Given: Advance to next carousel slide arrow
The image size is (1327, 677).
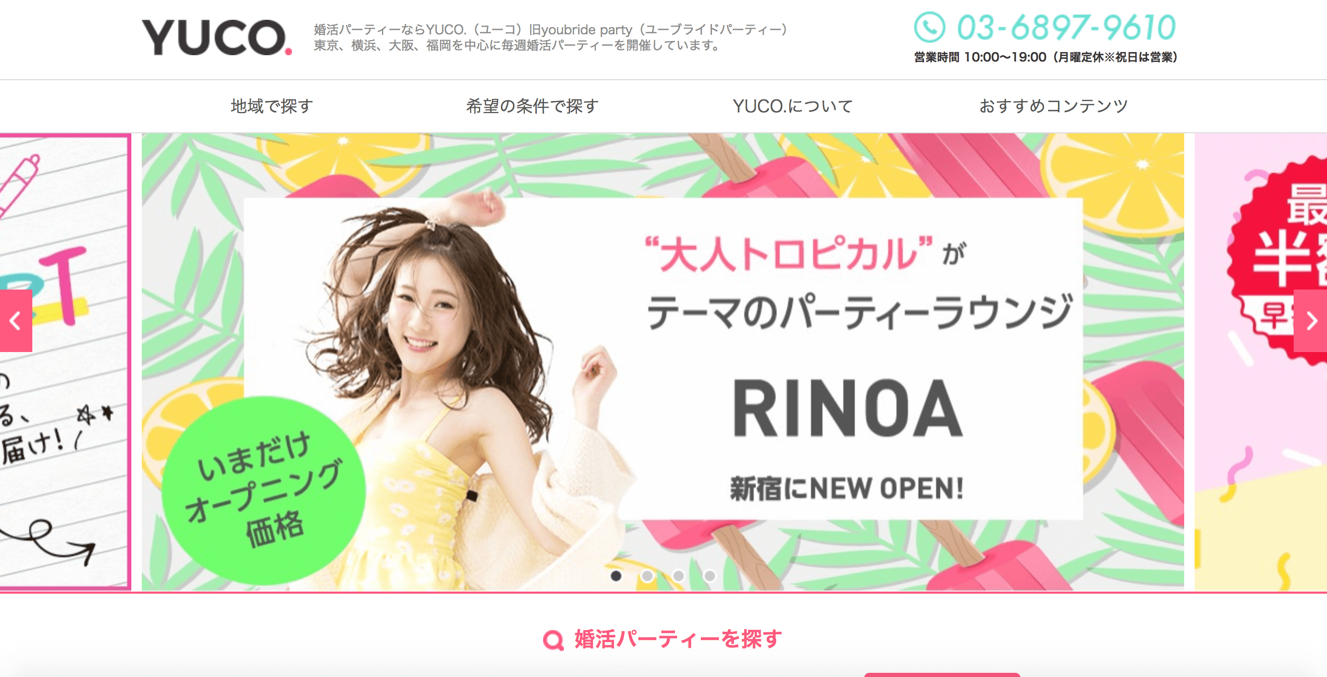Looking at the screenshot, I should (1311, 321).
